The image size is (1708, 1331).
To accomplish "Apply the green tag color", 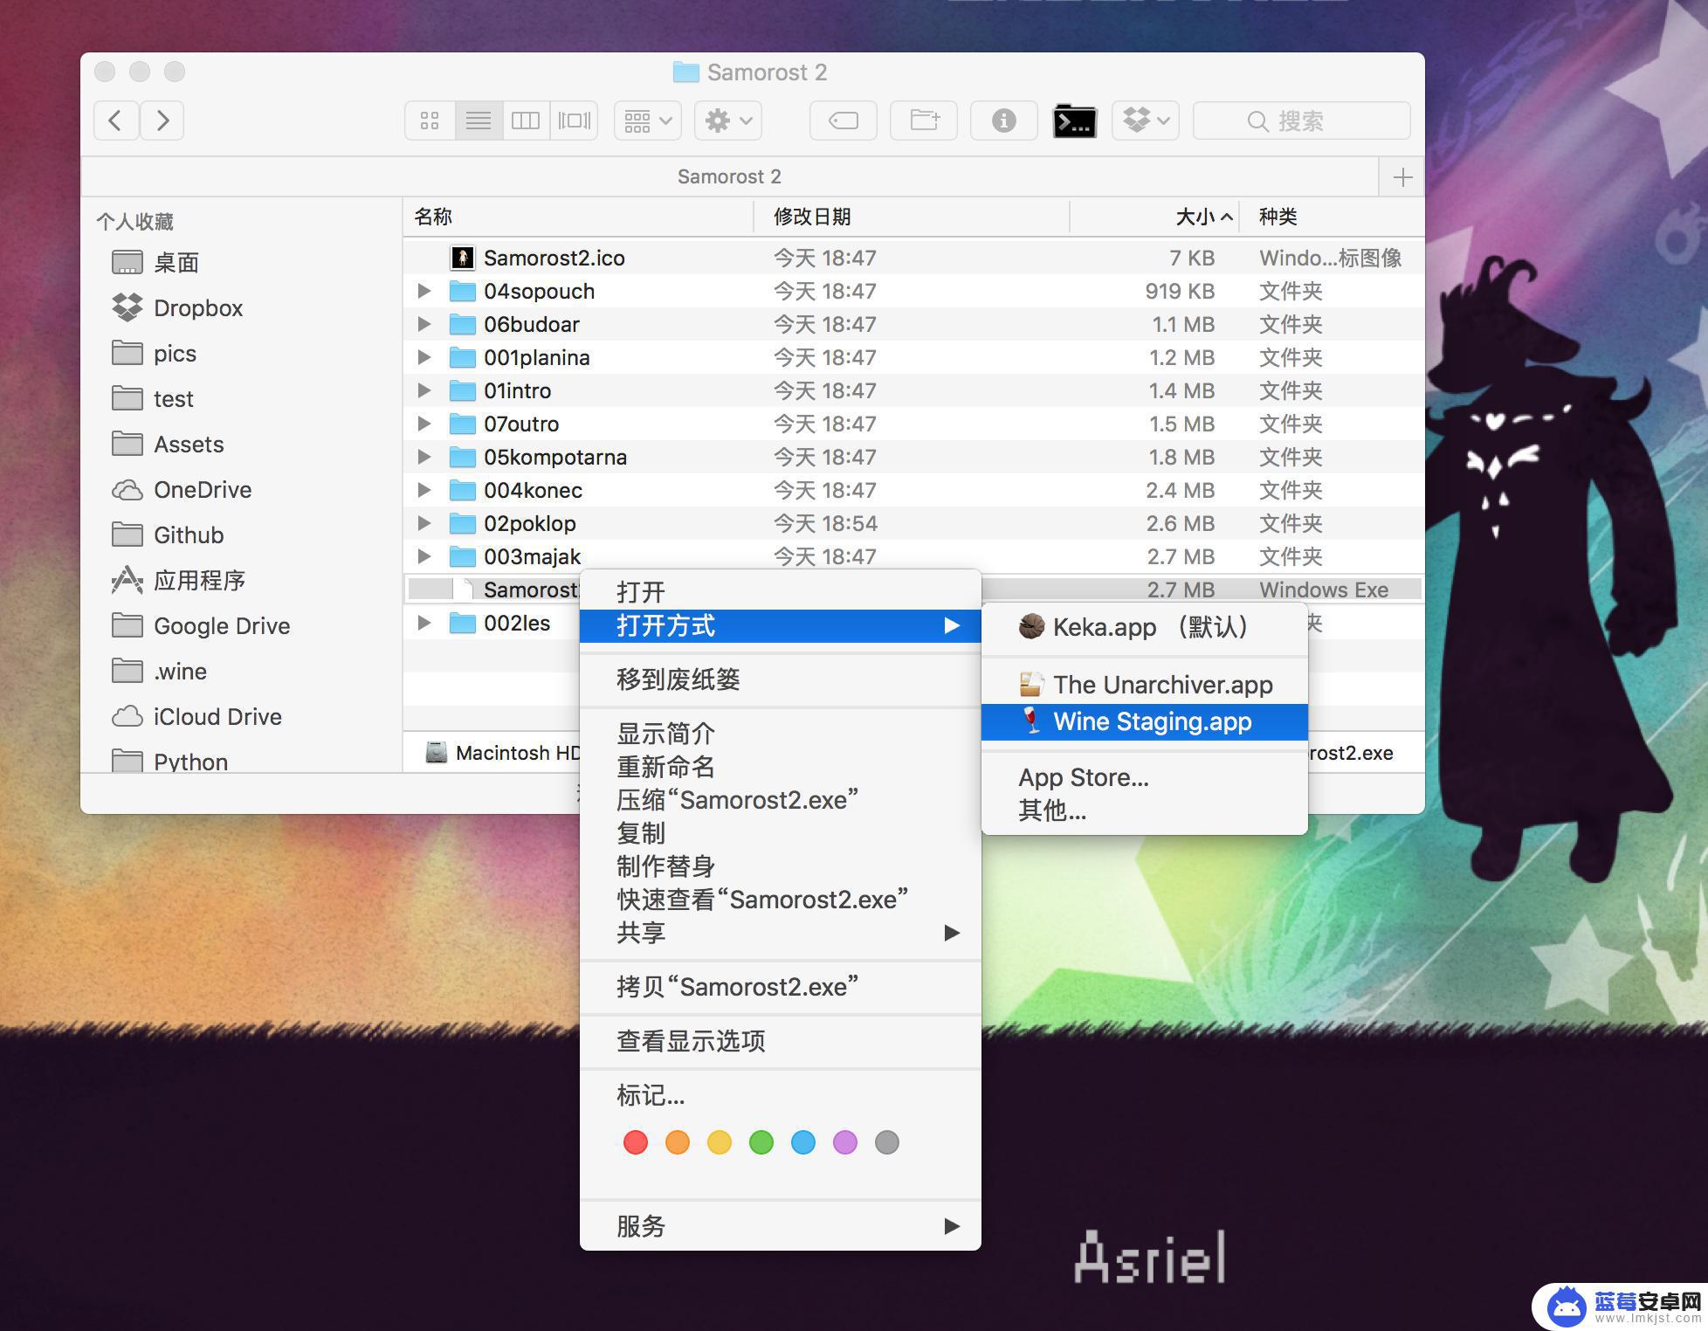I will [x=761, y=1142].
